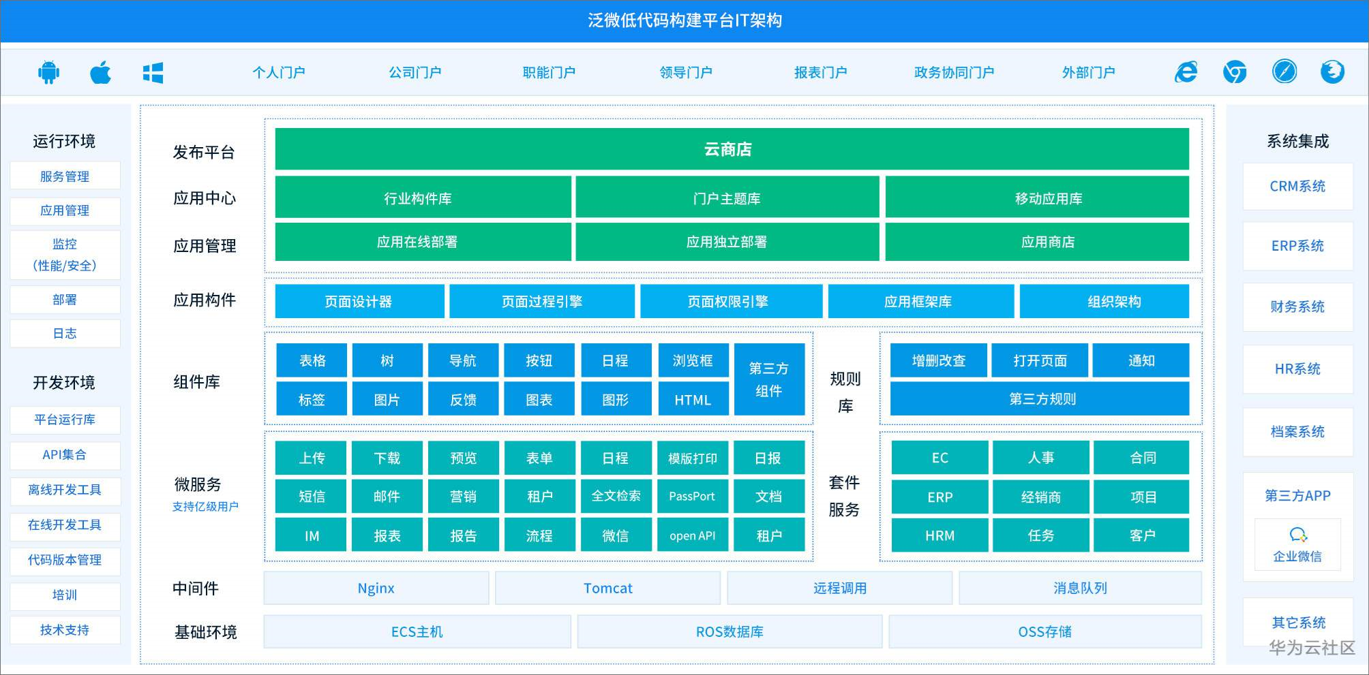This screenshot has width=1369, height=675.
Task: Open the 公司门户 portal tab
Action: tap(415, 72)
